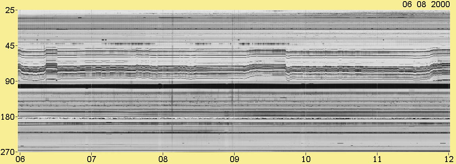Select the '09' hour tick label
This screenshot has height=164, width=456.
tap(234, 159)
